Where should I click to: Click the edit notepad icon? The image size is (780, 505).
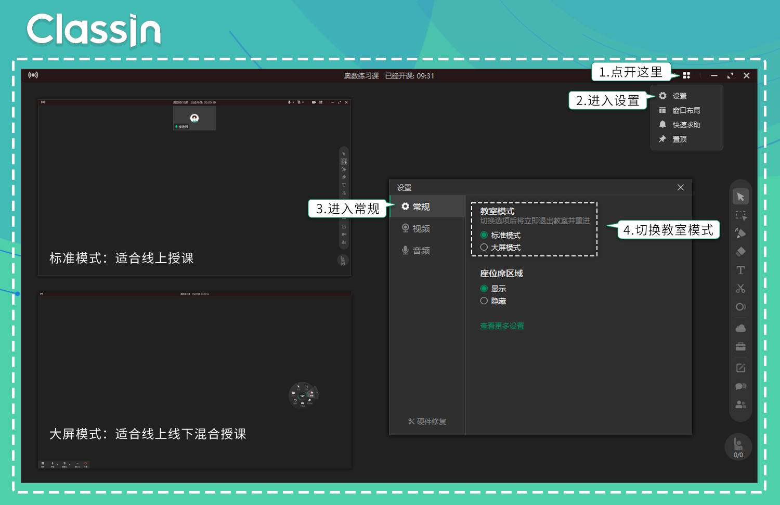(740, 368)
